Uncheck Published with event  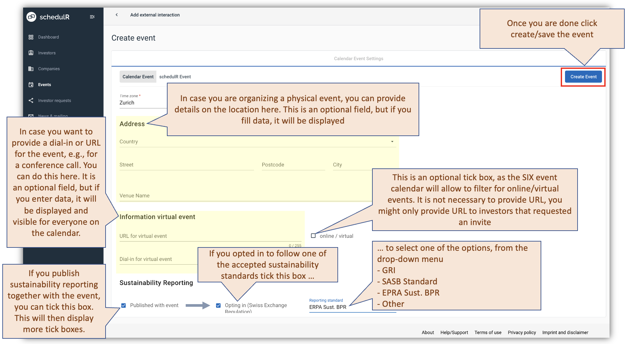(x=124, y=305)
